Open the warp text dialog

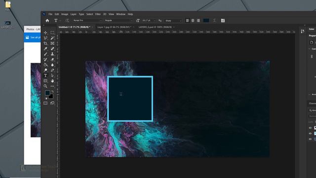pos(215,21)
